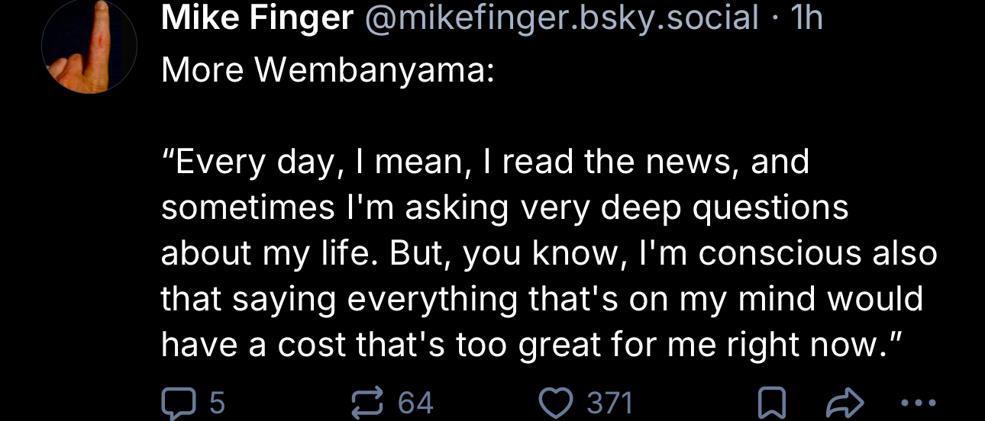This screenshot has width=985, height=421.
Task: Like the post with the heart icon
Action: (x=555, y=402)
